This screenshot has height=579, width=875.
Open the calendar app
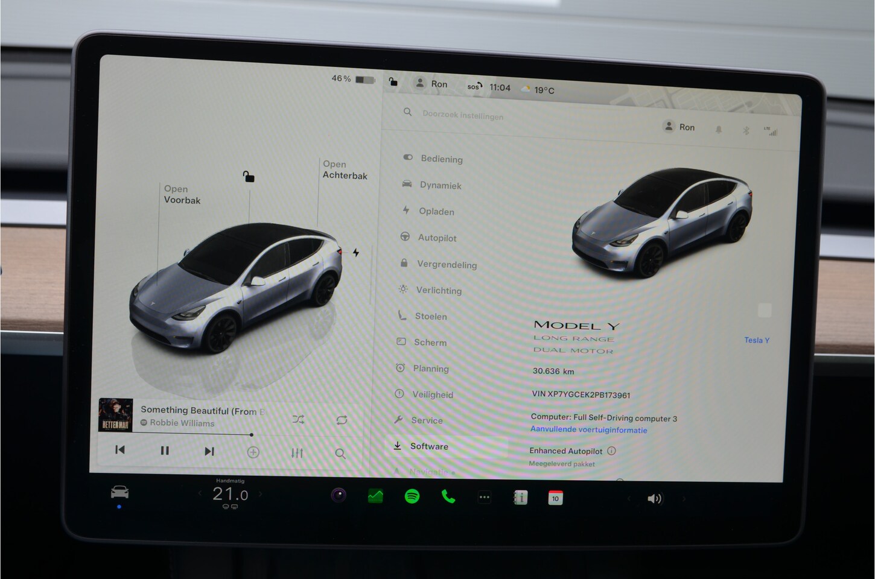[x=556, y=498]
